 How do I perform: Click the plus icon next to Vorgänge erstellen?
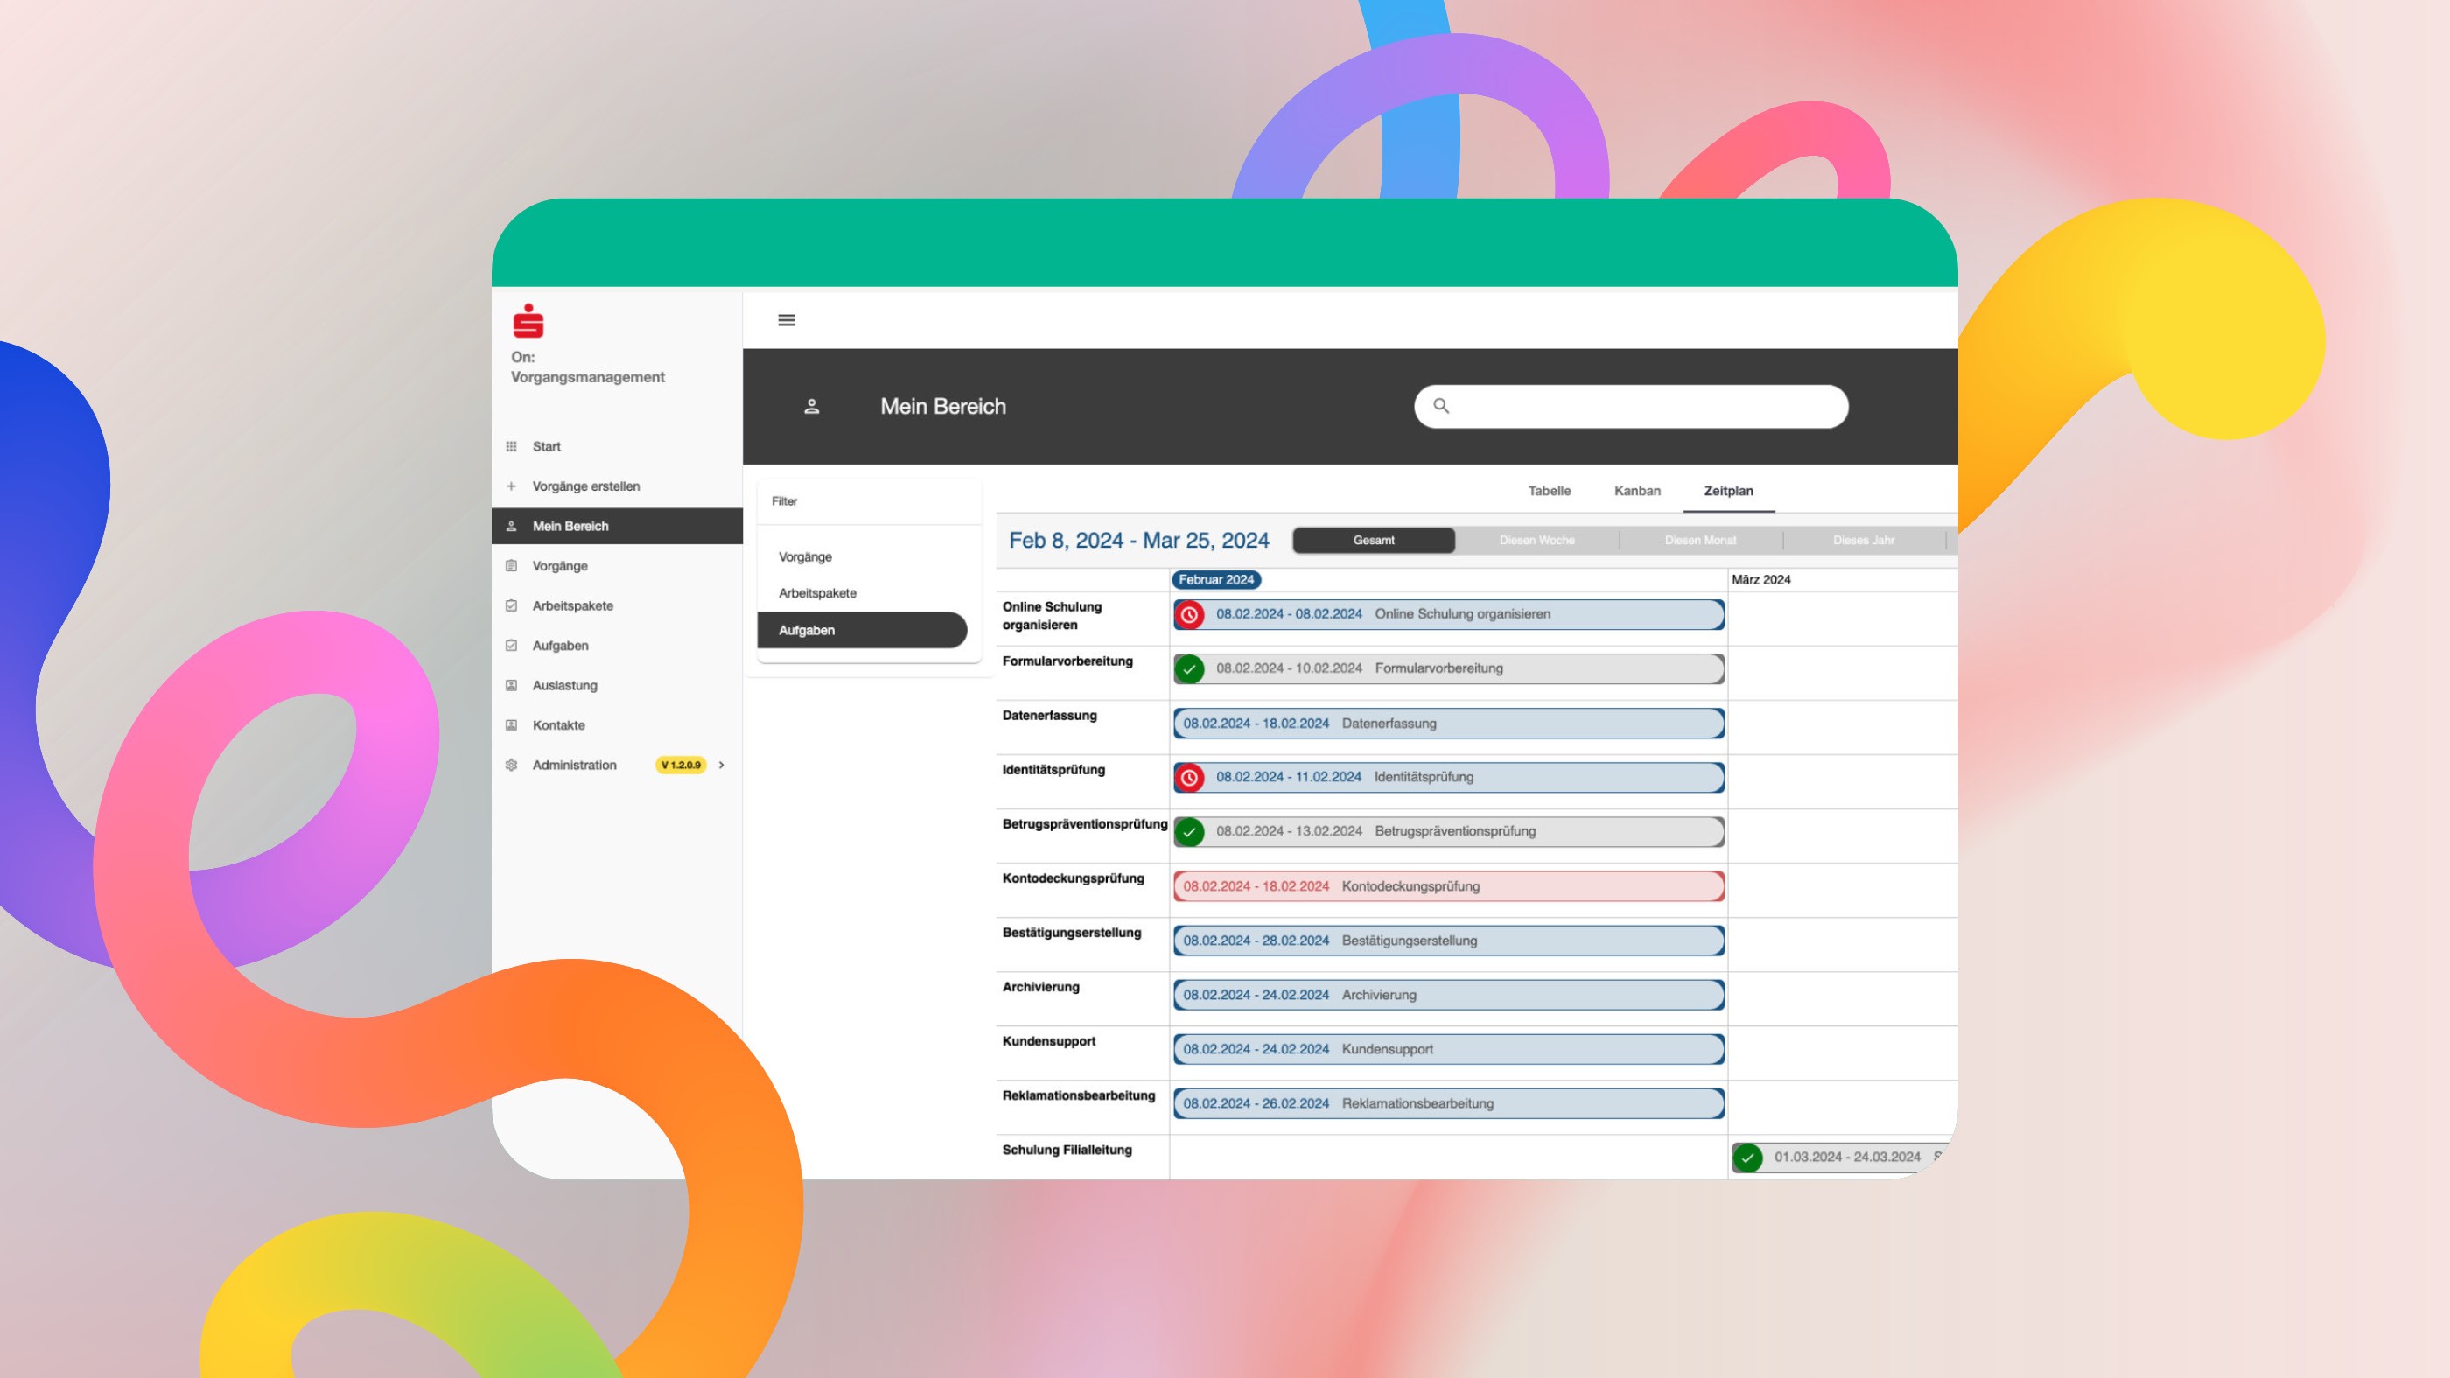[x=512, y=486]
